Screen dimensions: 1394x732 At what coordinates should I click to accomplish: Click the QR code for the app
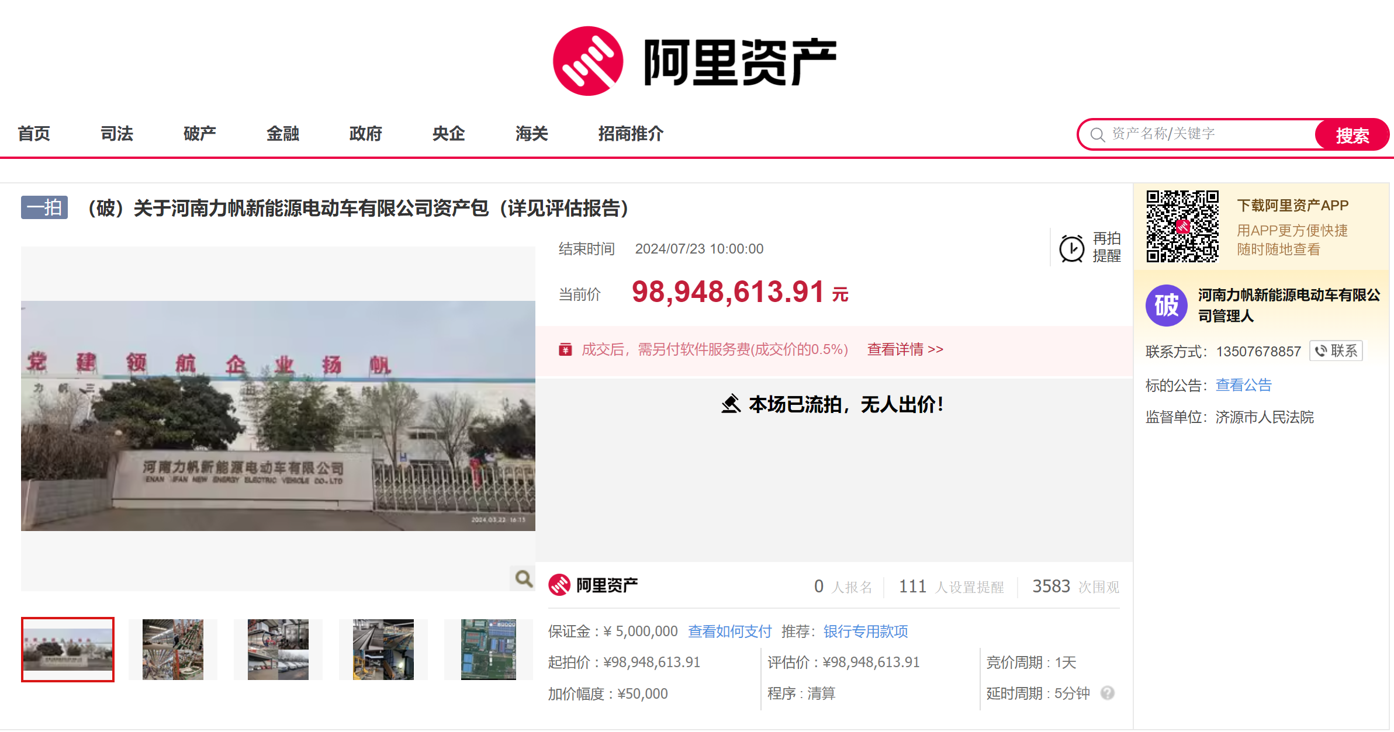pyautogui.click(x=1182, y=226)
